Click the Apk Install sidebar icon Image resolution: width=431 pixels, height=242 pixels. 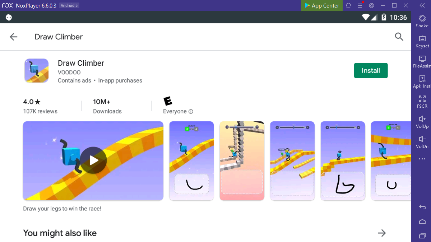[x=422, y=82]
